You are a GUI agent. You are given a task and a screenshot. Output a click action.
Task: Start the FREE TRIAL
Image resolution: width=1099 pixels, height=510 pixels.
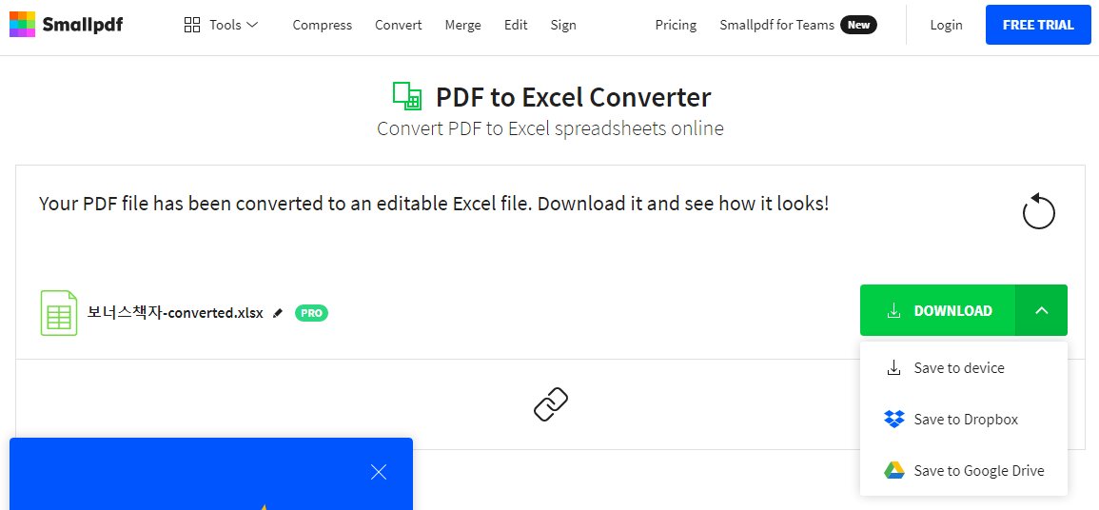[x=1038, y=26]
